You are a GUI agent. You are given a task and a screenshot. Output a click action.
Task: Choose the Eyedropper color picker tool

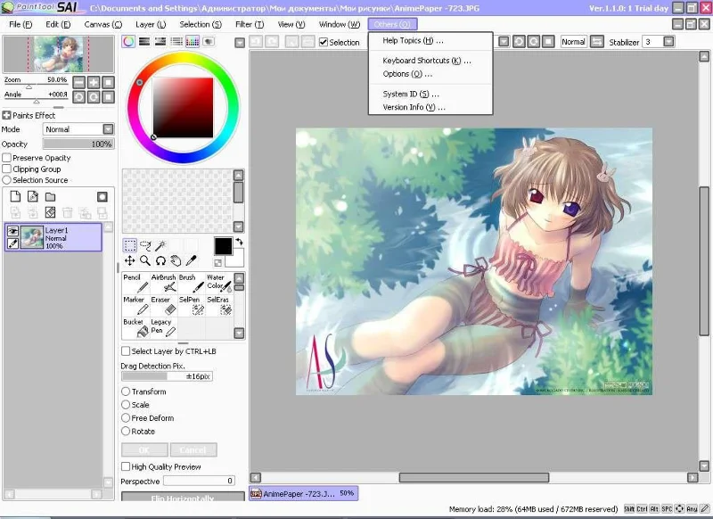[x=192, y=260]
